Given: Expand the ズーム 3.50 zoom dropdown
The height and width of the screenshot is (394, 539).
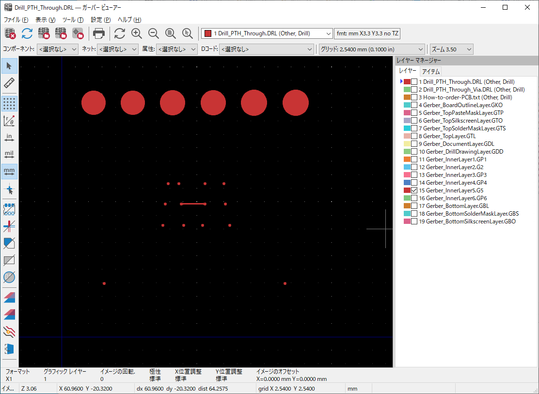Looking at the screenshot, I should point(451,49).
